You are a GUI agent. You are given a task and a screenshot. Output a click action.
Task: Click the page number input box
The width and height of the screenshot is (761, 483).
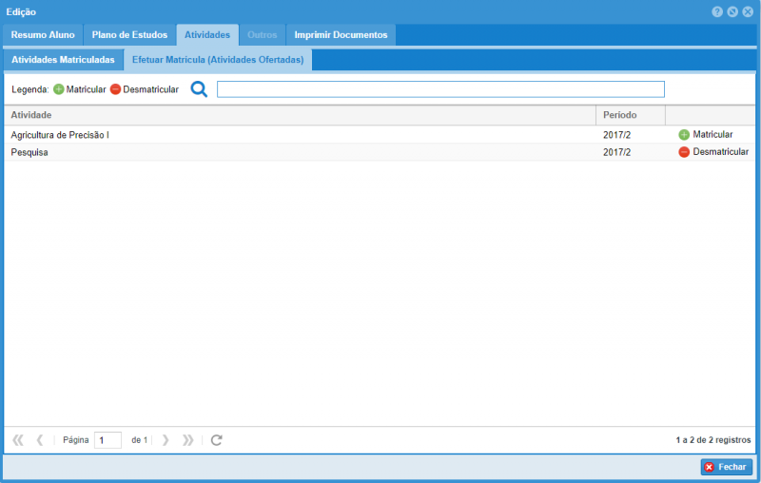(x=107, y=440)
